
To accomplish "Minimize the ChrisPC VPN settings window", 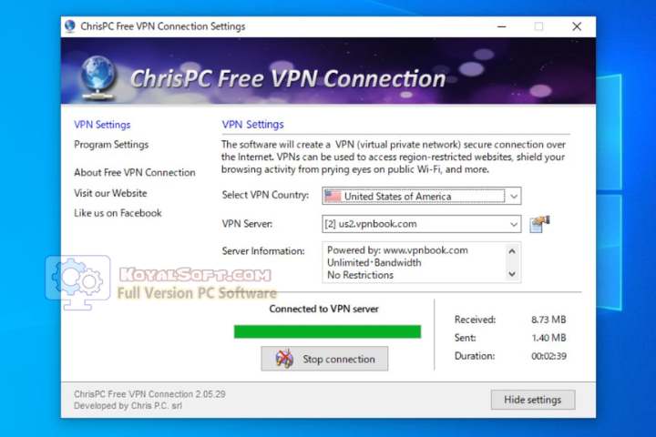I will click(502, 26).
